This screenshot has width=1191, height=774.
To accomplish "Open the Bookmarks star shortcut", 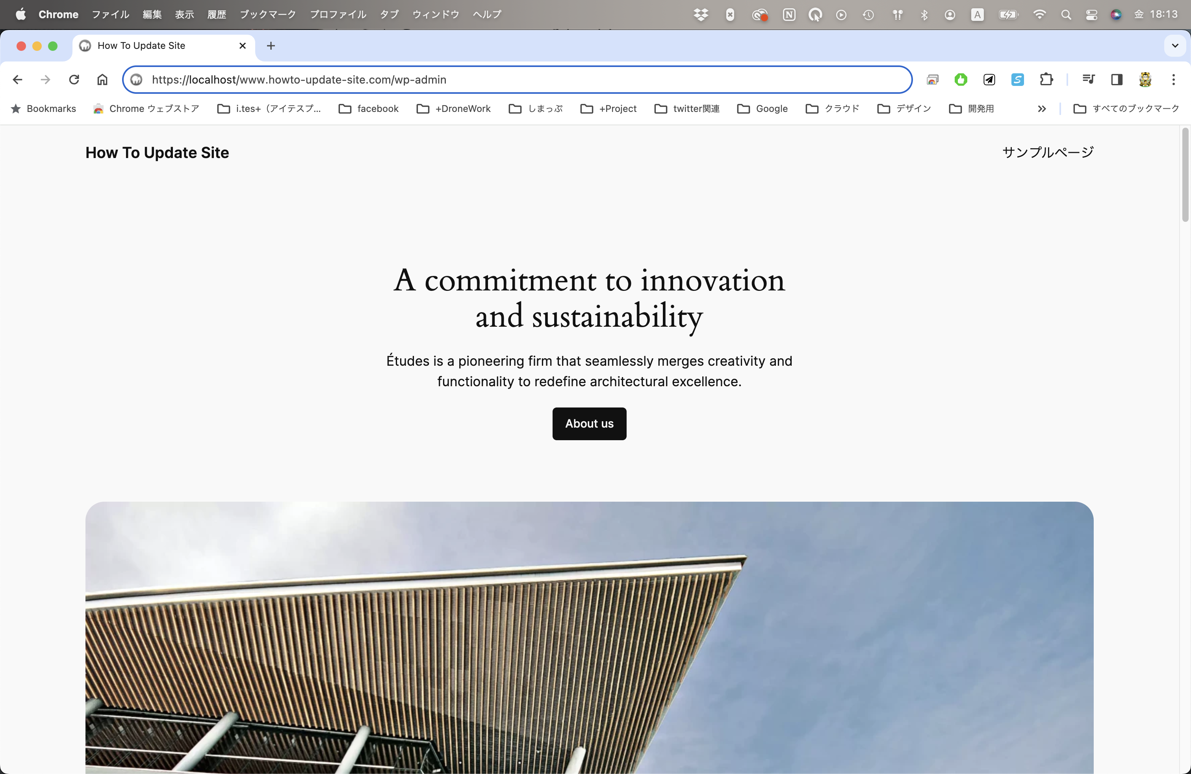I will click(44, 109).
